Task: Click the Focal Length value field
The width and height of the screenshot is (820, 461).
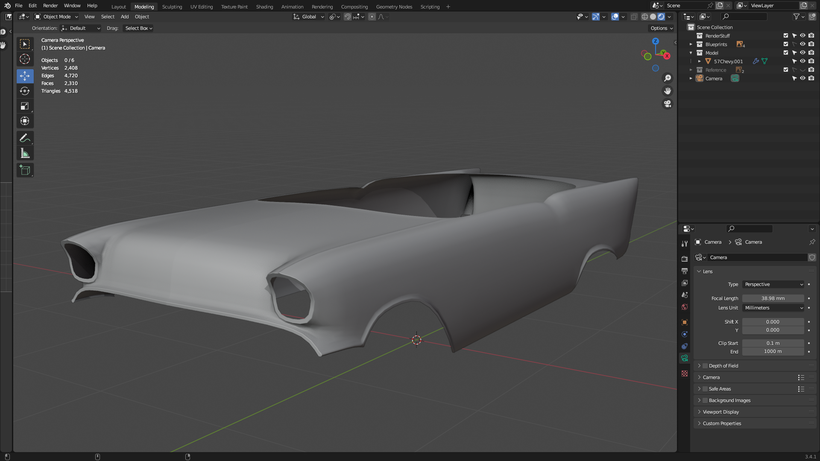Action: click(773, 298)
